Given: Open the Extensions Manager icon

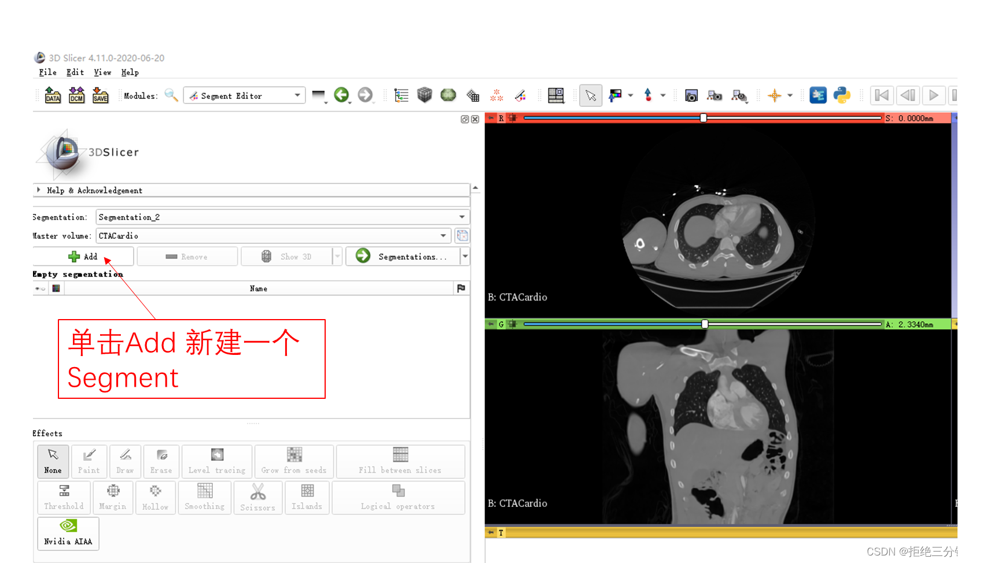Looking at the screenshot, I should (818, 95).
